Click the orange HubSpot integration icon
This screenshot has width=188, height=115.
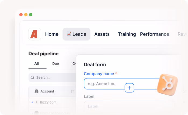[168, 85]
